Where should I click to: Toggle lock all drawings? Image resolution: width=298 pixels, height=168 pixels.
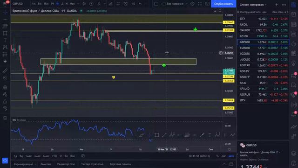5,102
